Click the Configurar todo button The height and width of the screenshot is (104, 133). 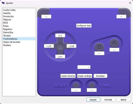click(84, 26)
